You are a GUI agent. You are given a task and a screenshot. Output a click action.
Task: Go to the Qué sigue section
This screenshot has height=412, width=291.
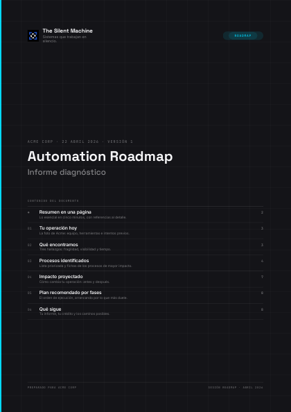click(x=145, y=311)
